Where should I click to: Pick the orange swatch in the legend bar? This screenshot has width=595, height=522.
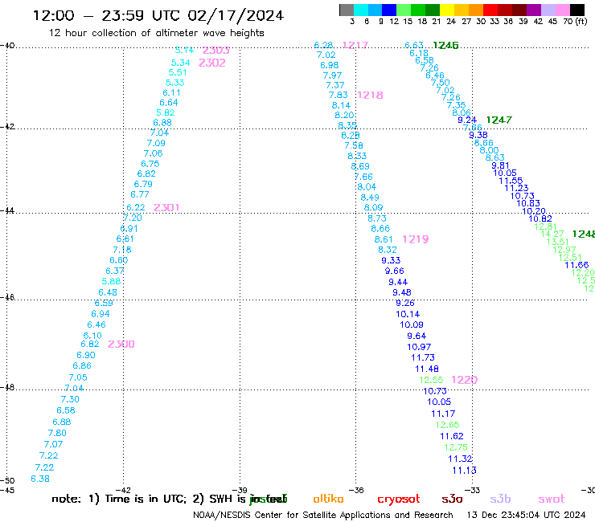(x=476, y=10)
